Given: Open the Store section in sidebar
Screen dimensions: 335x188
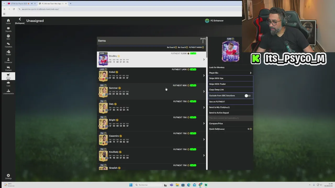Looking at the screenshot, I should pyautogui.click(x=8, y=76).
